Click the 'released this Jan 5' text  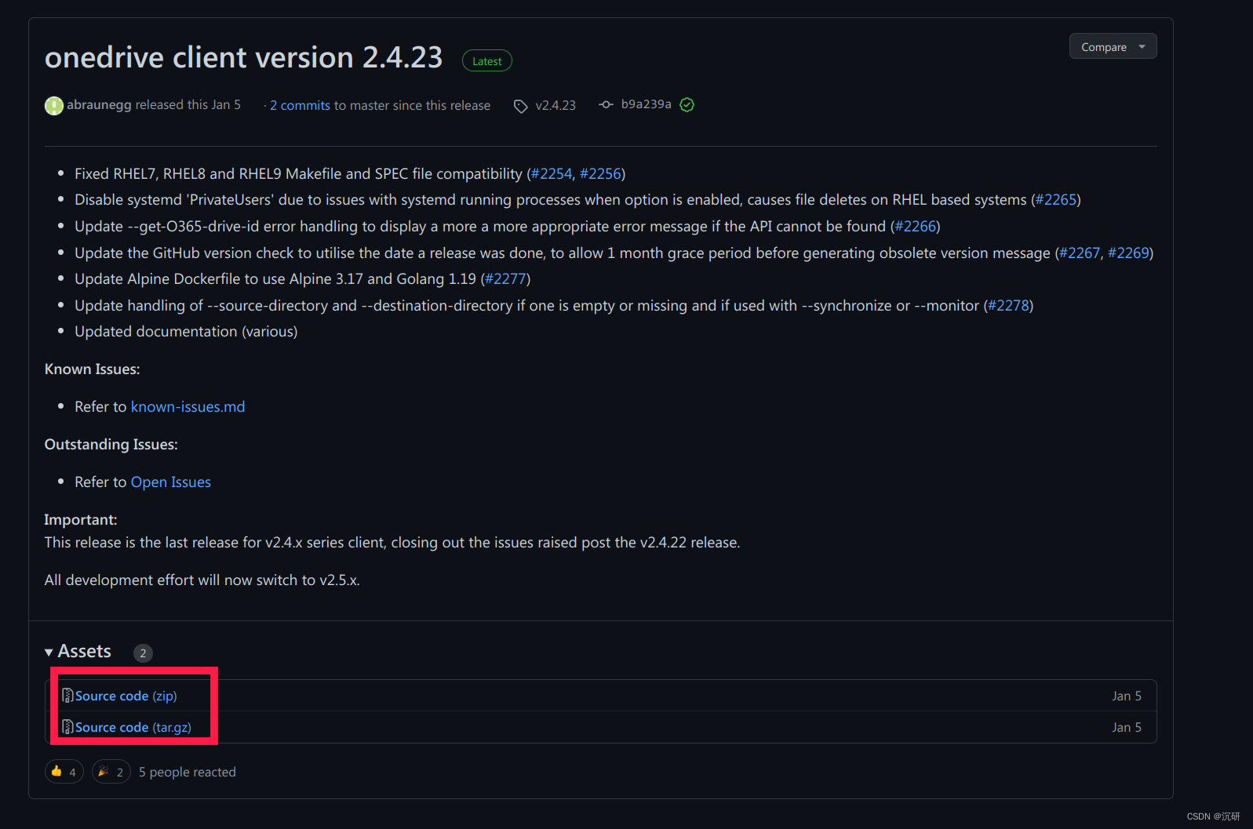point(188,105)
